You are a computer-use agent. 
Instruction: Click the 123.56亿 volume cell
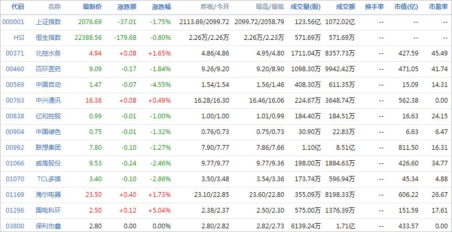308,22
